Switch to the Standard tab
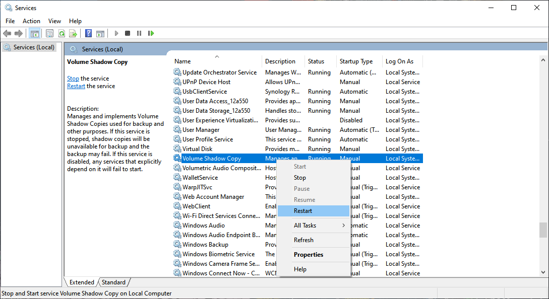549x299 pixels. point(113,282)
